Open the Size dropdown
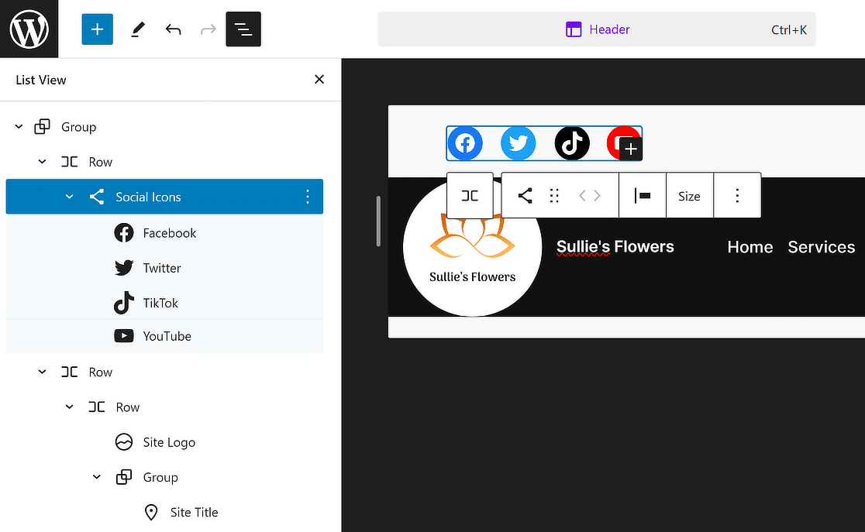The height and width of the screenshot is (532, 865). pos(689,196)
